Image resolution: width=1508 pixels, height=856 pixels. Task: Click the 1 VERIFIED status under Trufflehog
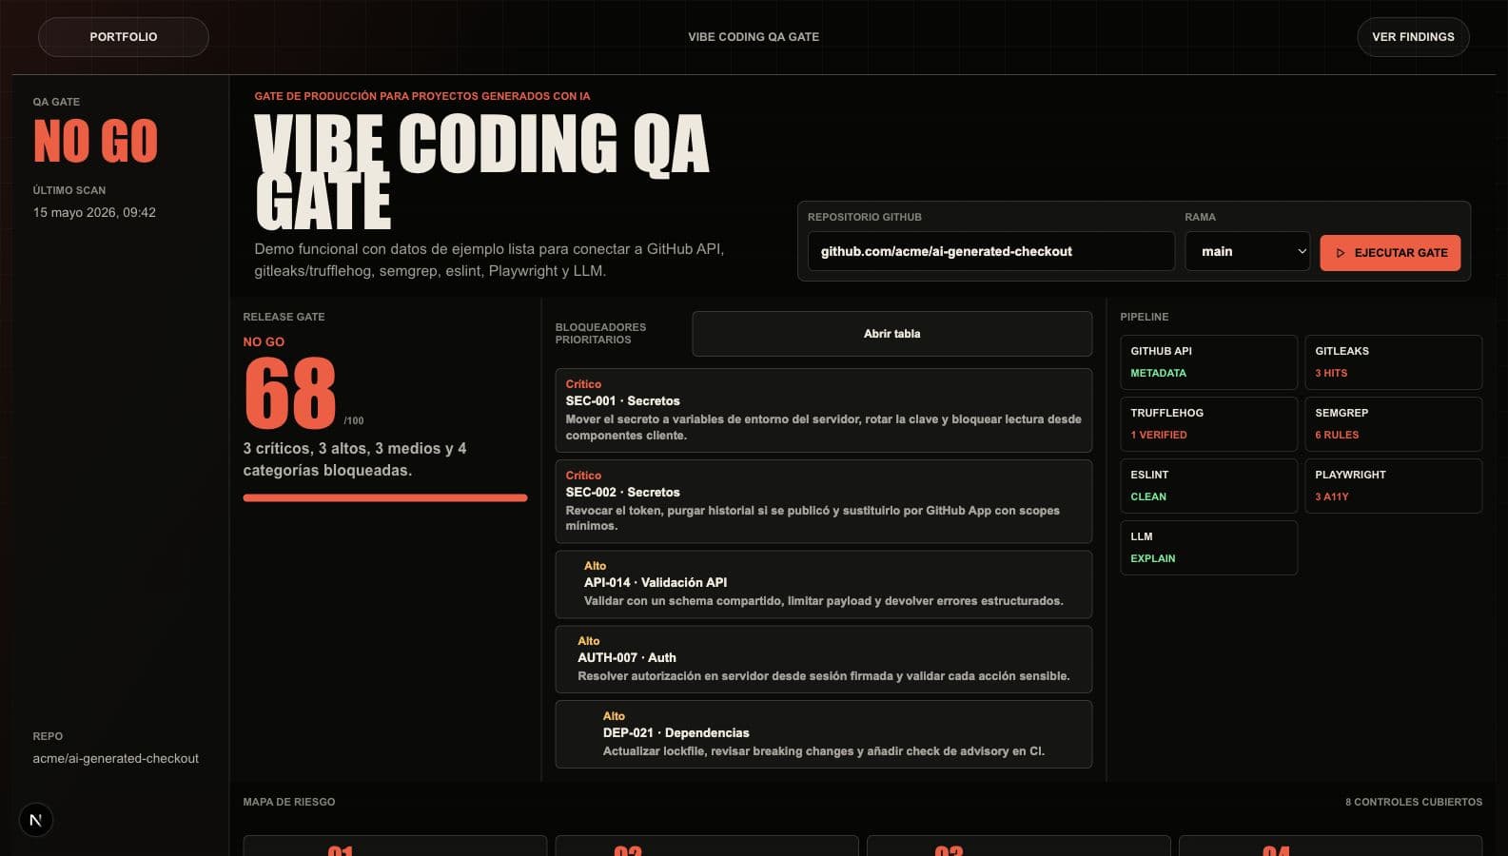[1159, 435]
